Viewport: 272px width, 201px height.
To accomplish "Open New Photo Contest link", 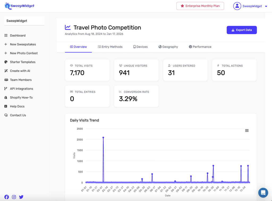I will pyautogui.click(x=24, y=53).
